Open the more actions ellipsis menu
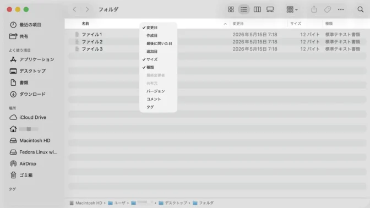The image size is (370, 208). click(x=341, y=9)
